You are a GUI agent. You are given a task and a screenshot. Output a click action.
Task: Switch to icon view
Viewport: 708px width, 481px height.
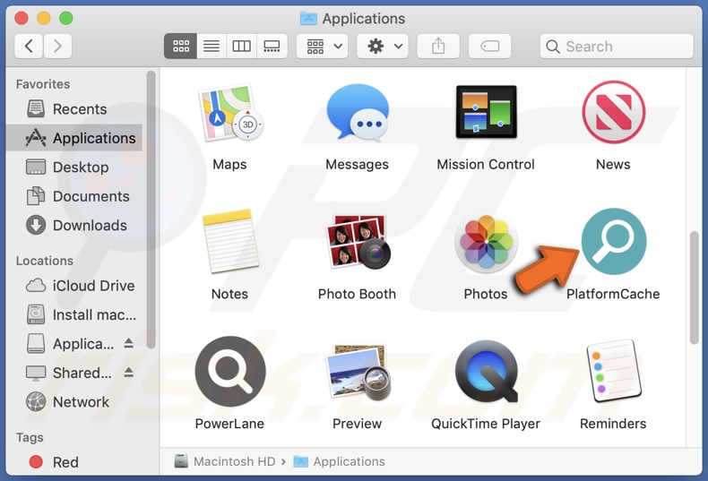pyautogui.click(x=181, y=46)
